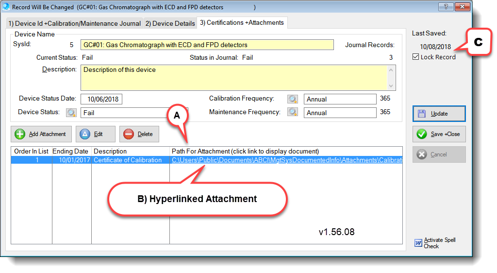Open lookup icon for Maintenance Frequency
This screenshot has width=497, height=273.
tap(292, 112)
